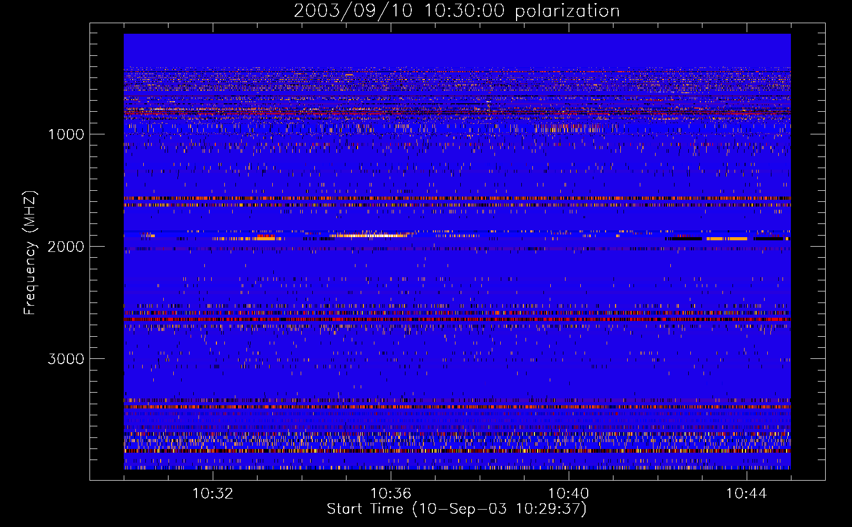Click the 1000 frequency tick label
The height and width of the screenshot is (527, 852).
pyautogui.click(x=66, y=134)
